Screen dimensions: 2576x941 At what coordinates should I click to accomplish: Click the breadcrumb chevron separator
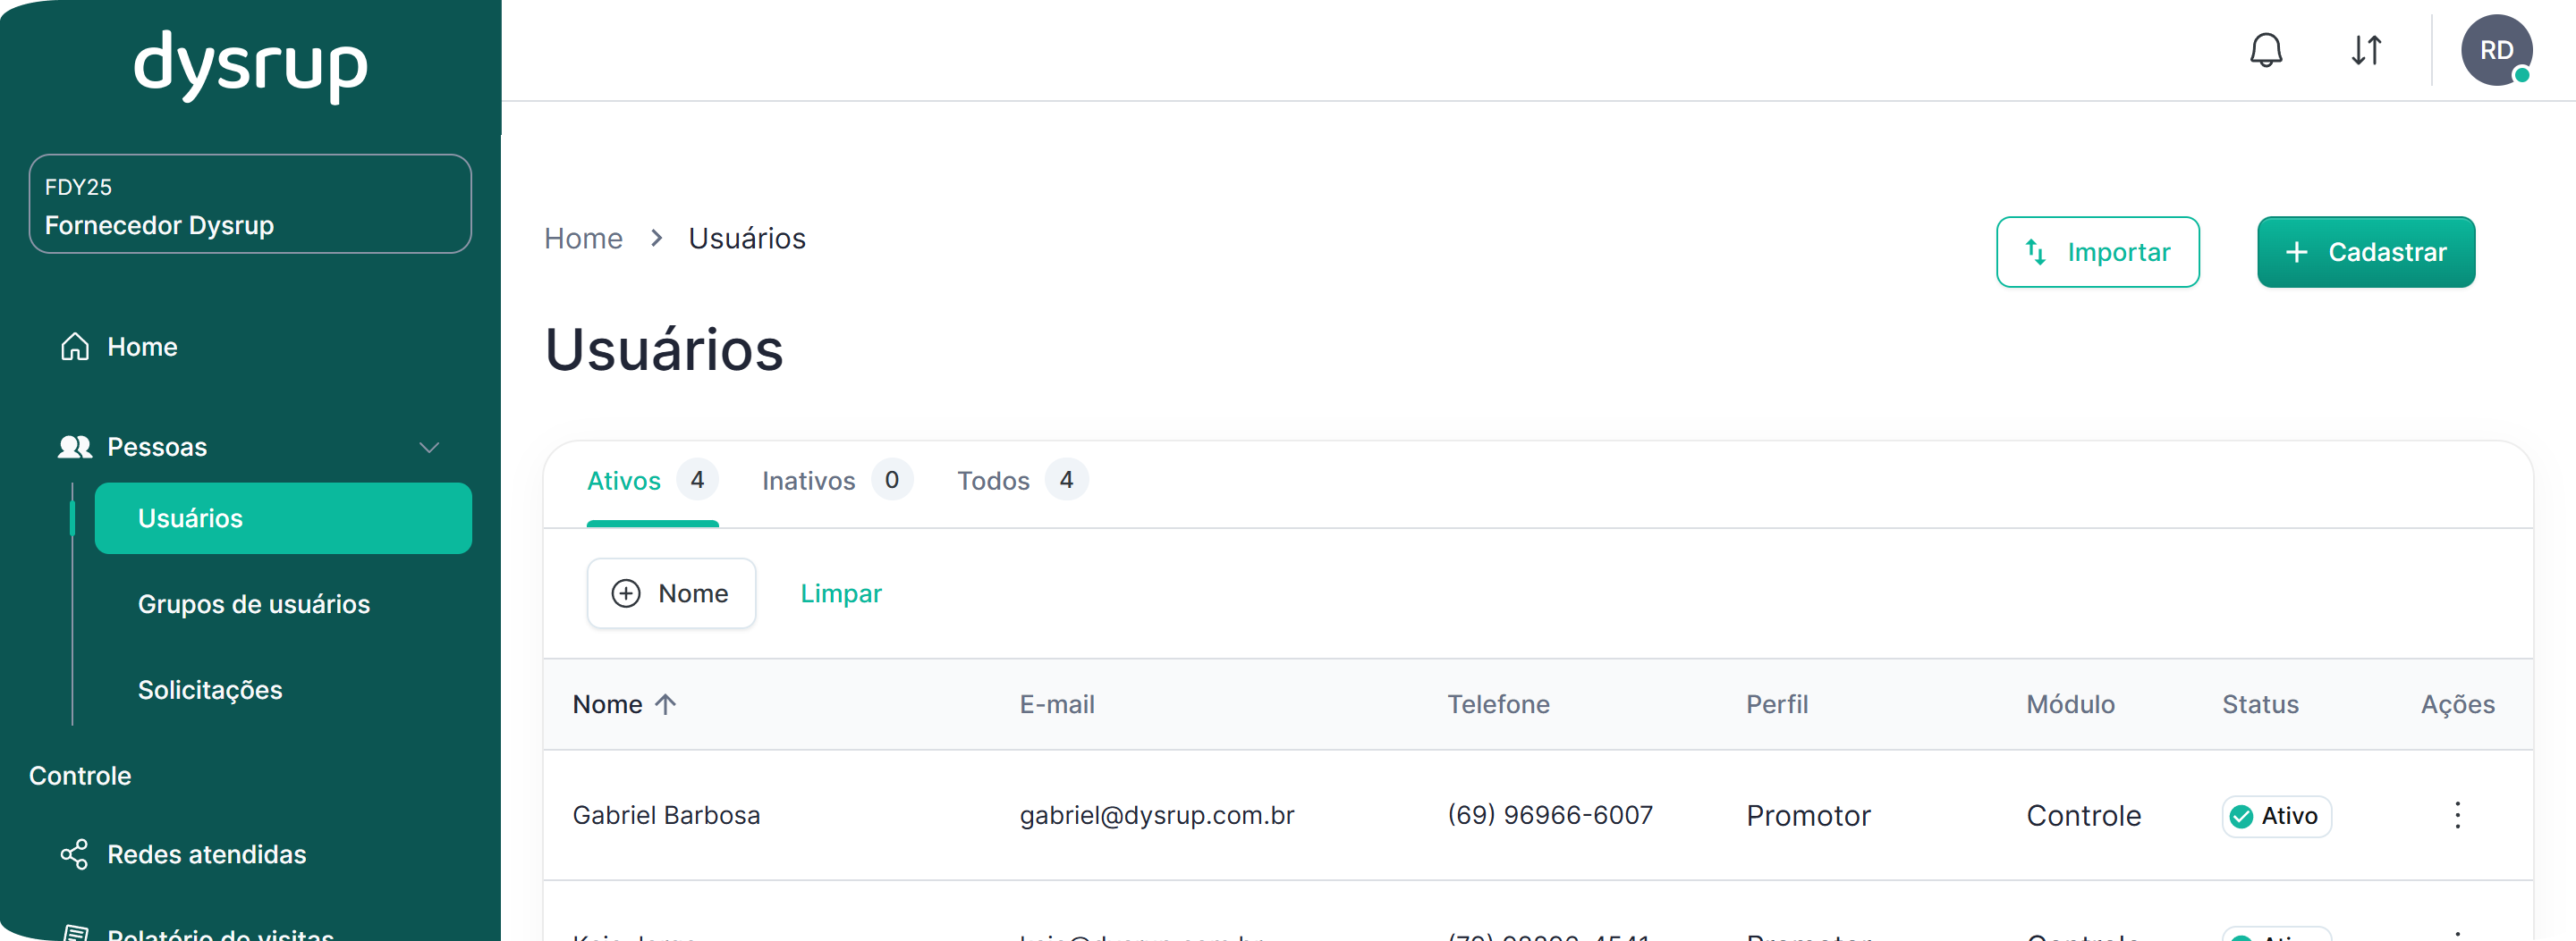pyautogui.click(x=656, y=239)
